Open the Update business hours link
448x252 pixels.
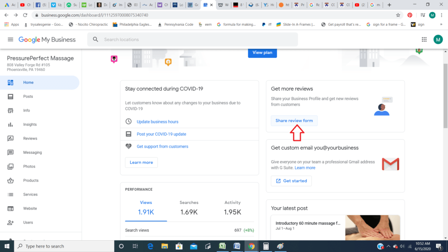157,122
